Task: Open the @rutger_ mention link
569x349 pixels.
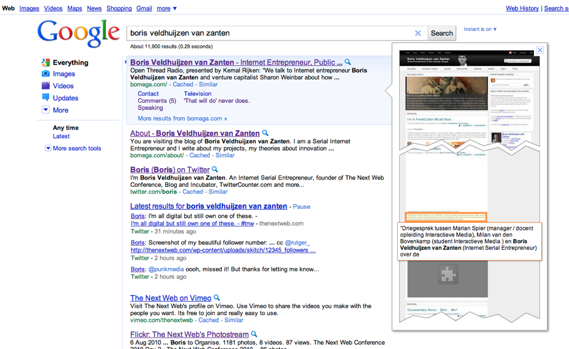Action: (298, 243)
